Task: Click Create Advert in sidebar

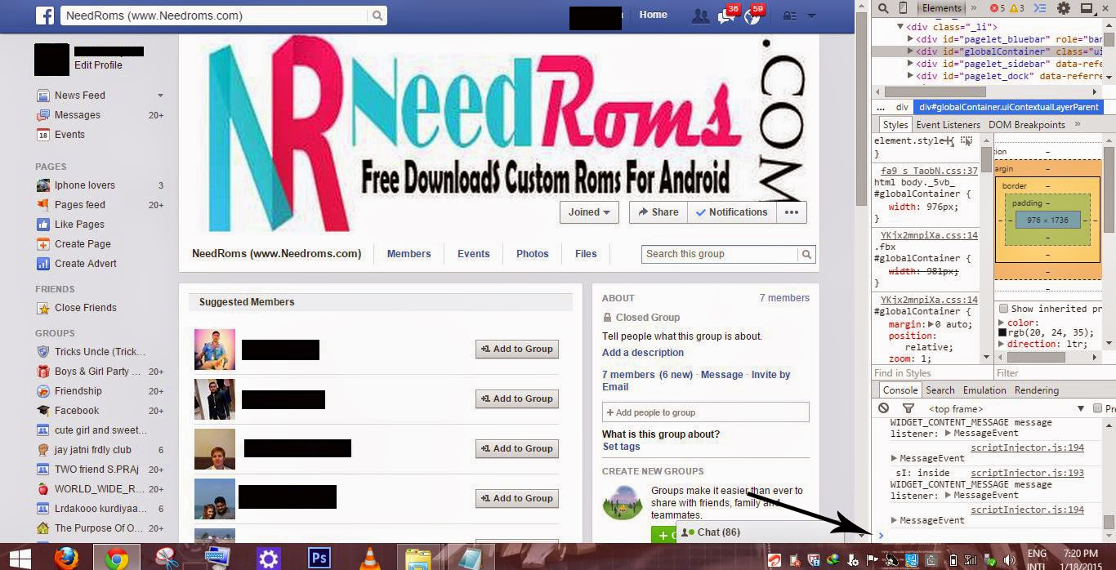Action: [86, 264]
